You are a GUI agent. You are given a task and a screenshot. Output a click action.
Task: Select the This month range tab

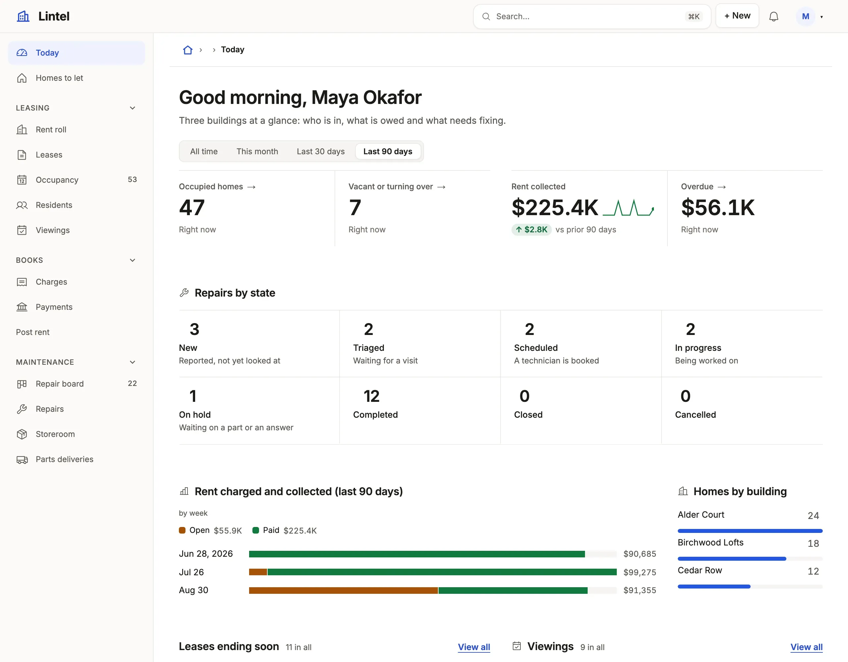[257, 151]
